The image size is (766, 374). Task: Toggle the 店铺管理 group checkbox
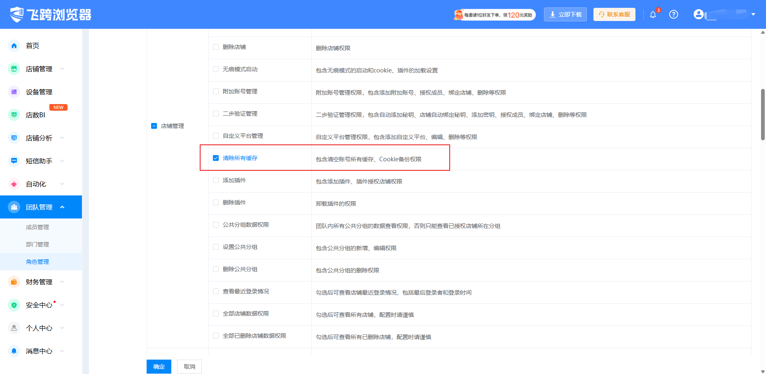tap(154, 126)
